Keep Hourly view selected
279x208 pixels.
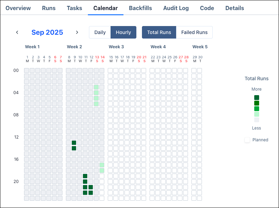click(x=123, y=32)
